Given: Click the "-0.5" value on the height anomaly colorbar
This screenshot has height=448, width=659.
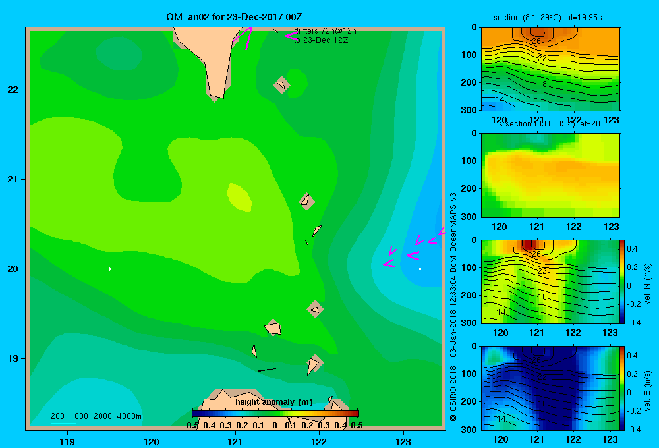Looking at the screenshot, I should point(191,426).
